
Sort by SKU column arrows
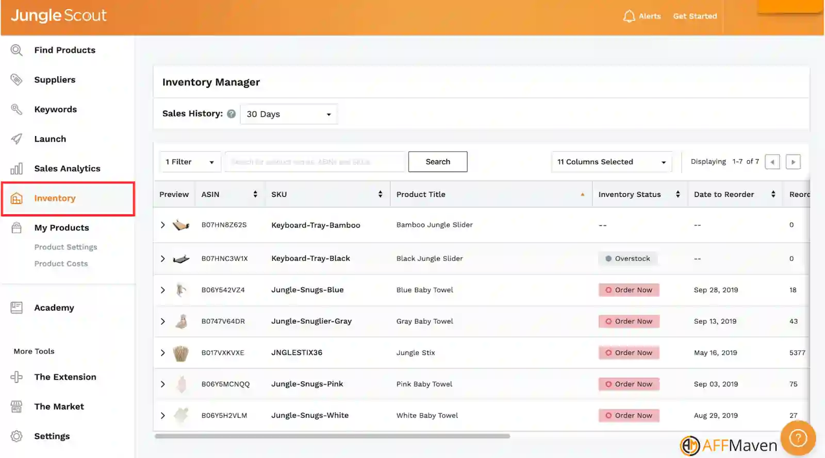381,194
